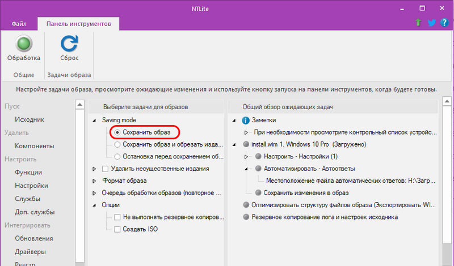Viewport: 454px width, 266px height.
Task: Tick the Создать ISO checkbox
Action: [117, 229]
